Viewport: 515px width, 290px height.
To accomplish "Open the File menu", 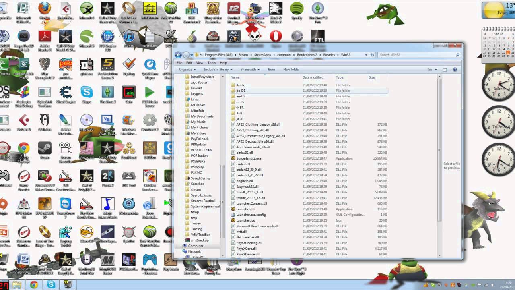I will coord(179,63).
